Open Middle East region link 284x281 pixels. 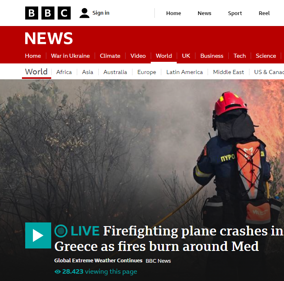(x=228, y=72)
